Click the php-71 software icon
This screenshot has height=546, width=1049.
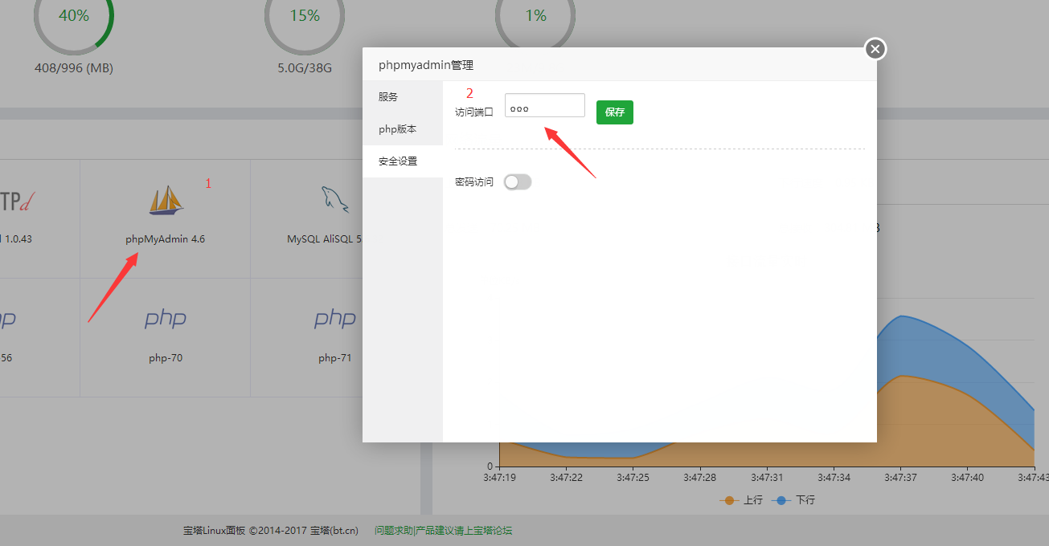pos(335,320)
